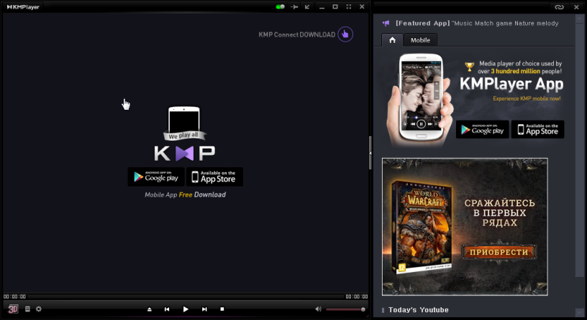Toggle 3D mode button
The width and height of the screenshot is (587, 320).
tap(13, 309)
